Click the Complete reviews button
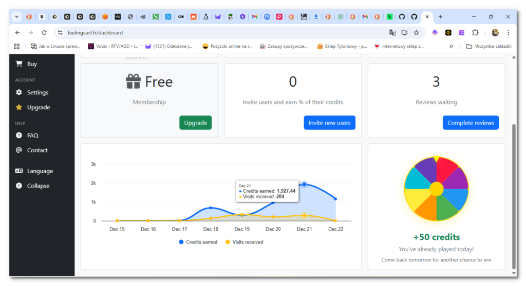The width and height of the screenshot is (526, 286). pyautogui.click(x=471, y=123)
